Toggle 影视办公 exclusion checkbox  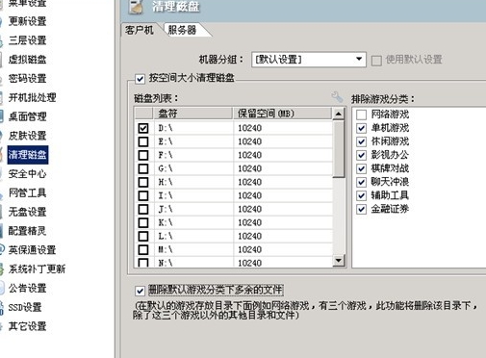click(x=361, y=155)
